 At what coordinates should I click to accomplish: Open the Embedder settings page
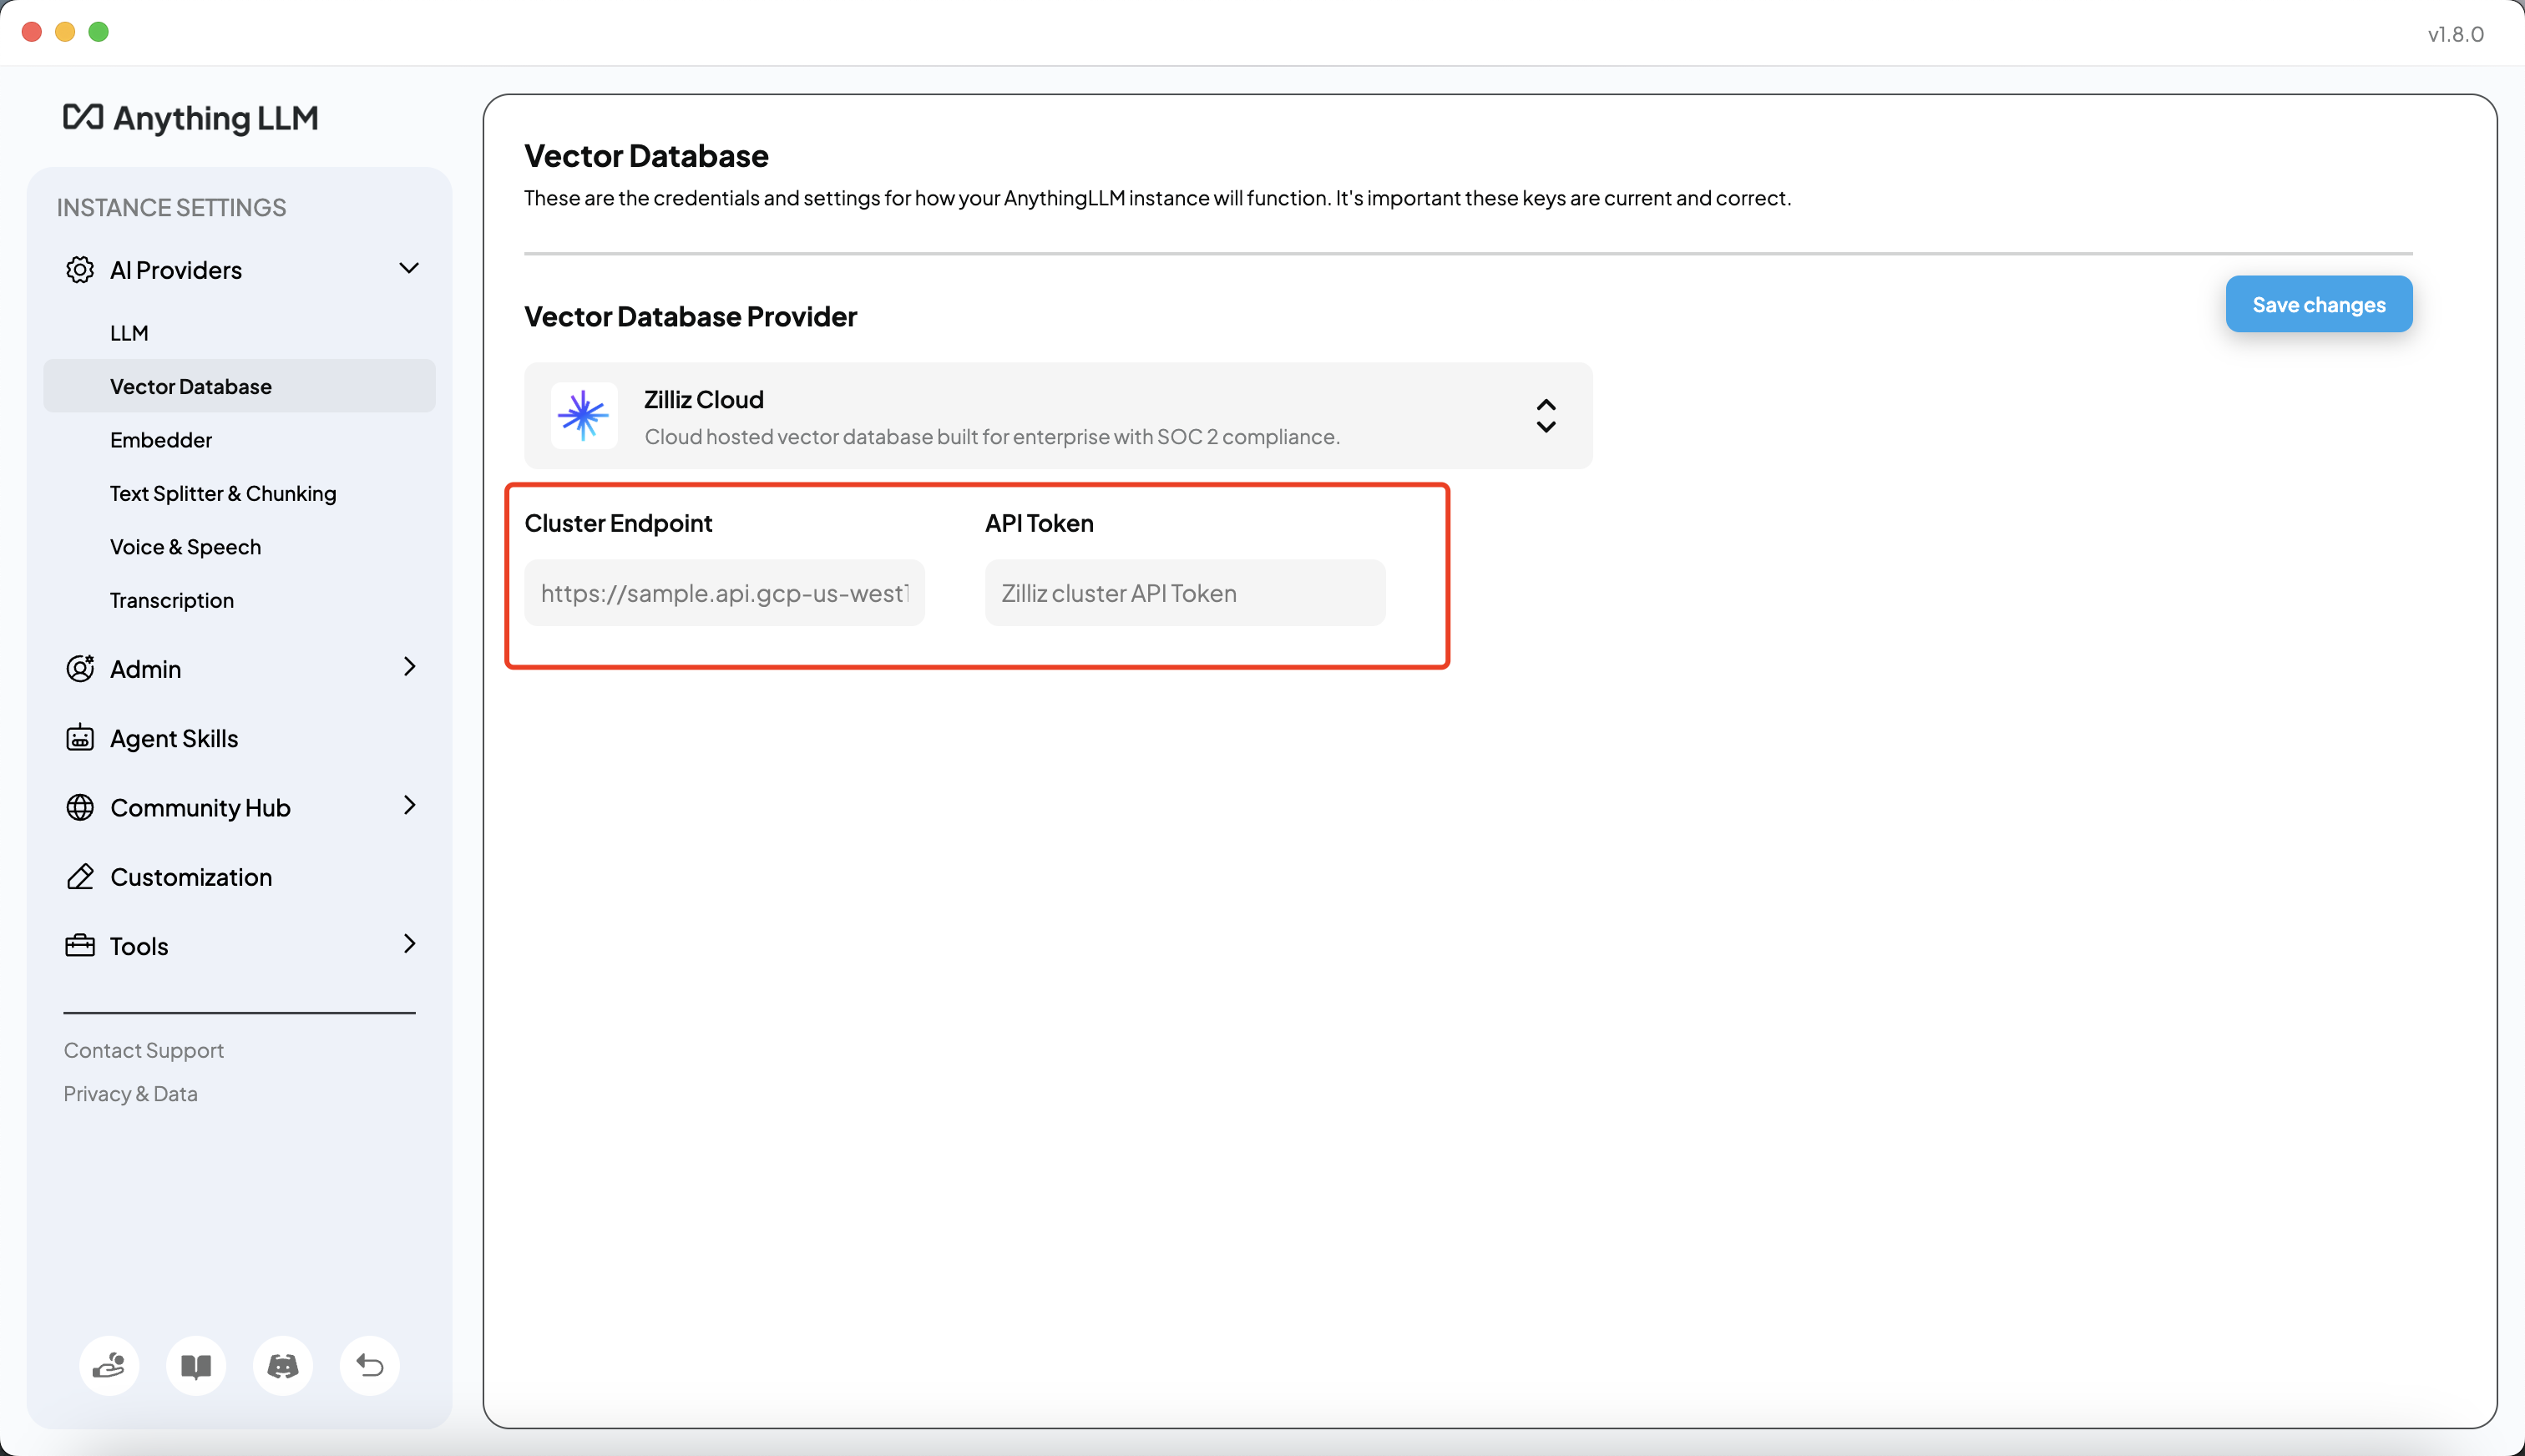[x=161, y=440]
